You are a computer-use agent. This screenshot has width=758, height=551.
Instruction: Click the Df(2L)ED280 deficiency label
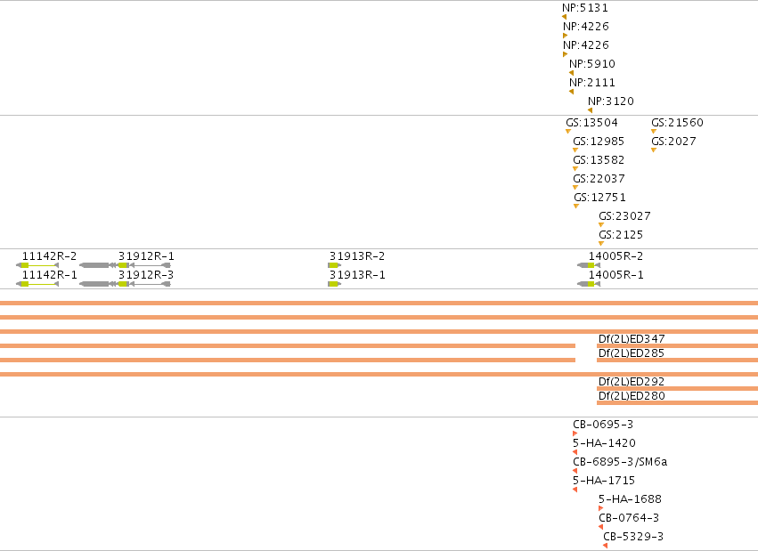[632, 396]
